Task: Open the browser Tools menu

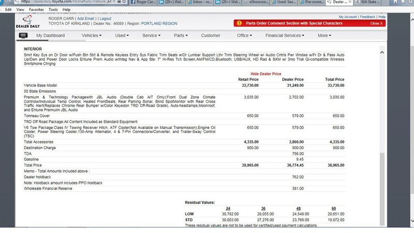Action: click(53, 9)
